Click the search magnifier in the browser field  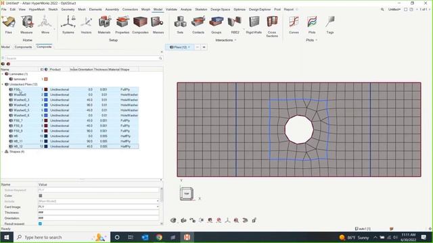tap(160, 59)
